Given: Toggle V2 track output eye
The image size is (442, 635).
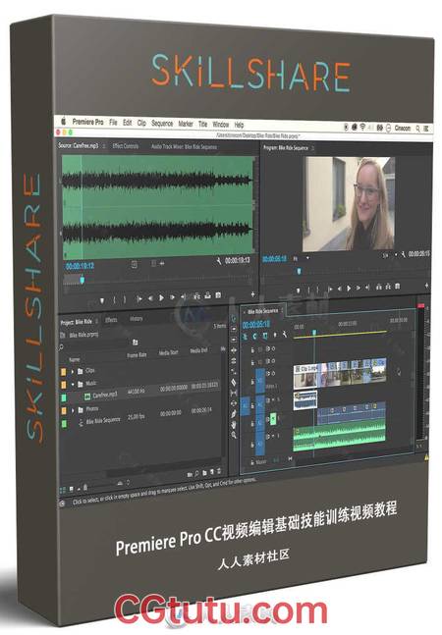Looking at the screenshot, I should 272,361.
